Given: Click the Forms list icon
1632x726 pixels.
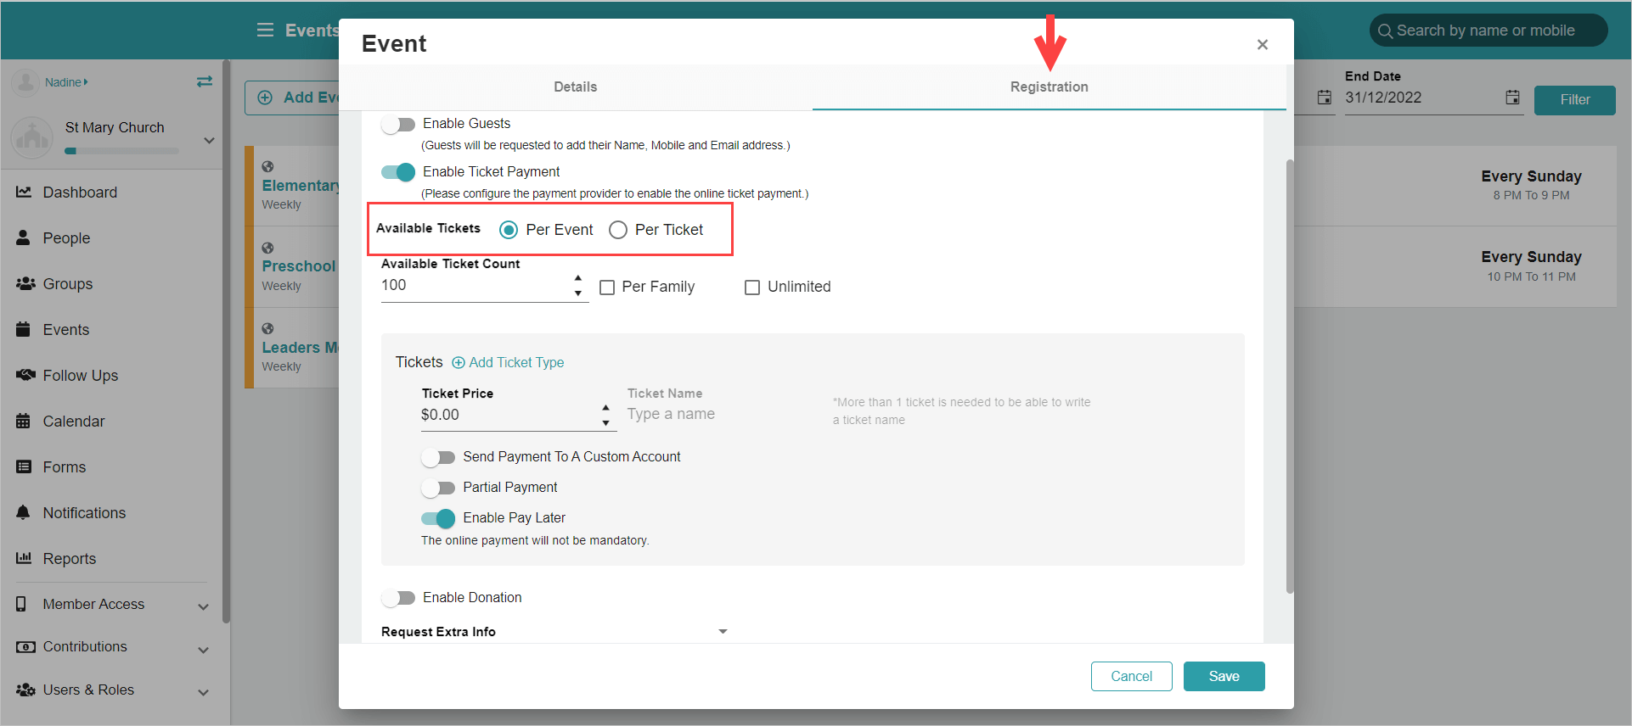Looking at the screenshot, I should (24, 466).
